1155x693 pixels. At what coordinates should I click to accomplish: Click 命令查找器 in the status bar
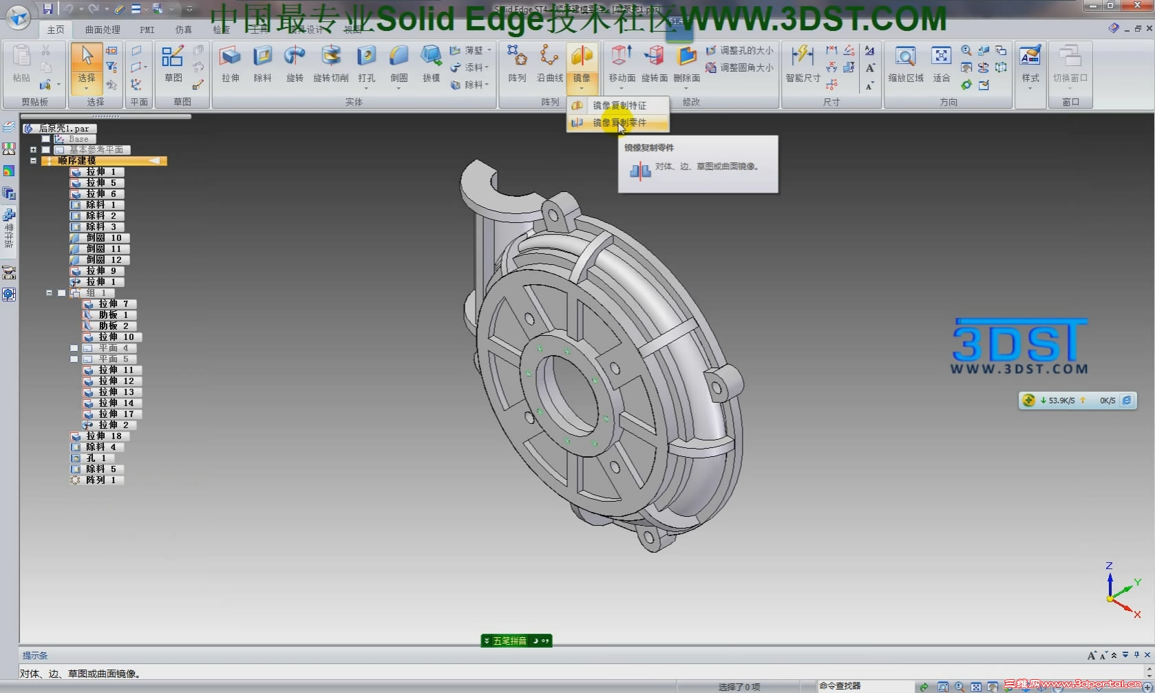coord(839,686)
